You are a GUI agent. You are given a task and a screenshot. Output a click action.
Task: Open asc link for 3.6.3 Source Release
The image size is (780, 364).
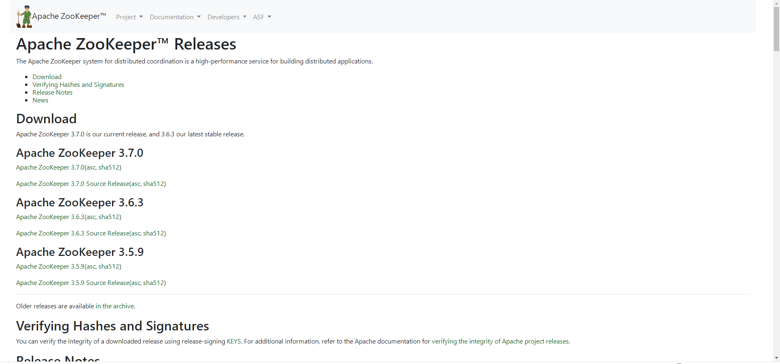tap(135, 233)
